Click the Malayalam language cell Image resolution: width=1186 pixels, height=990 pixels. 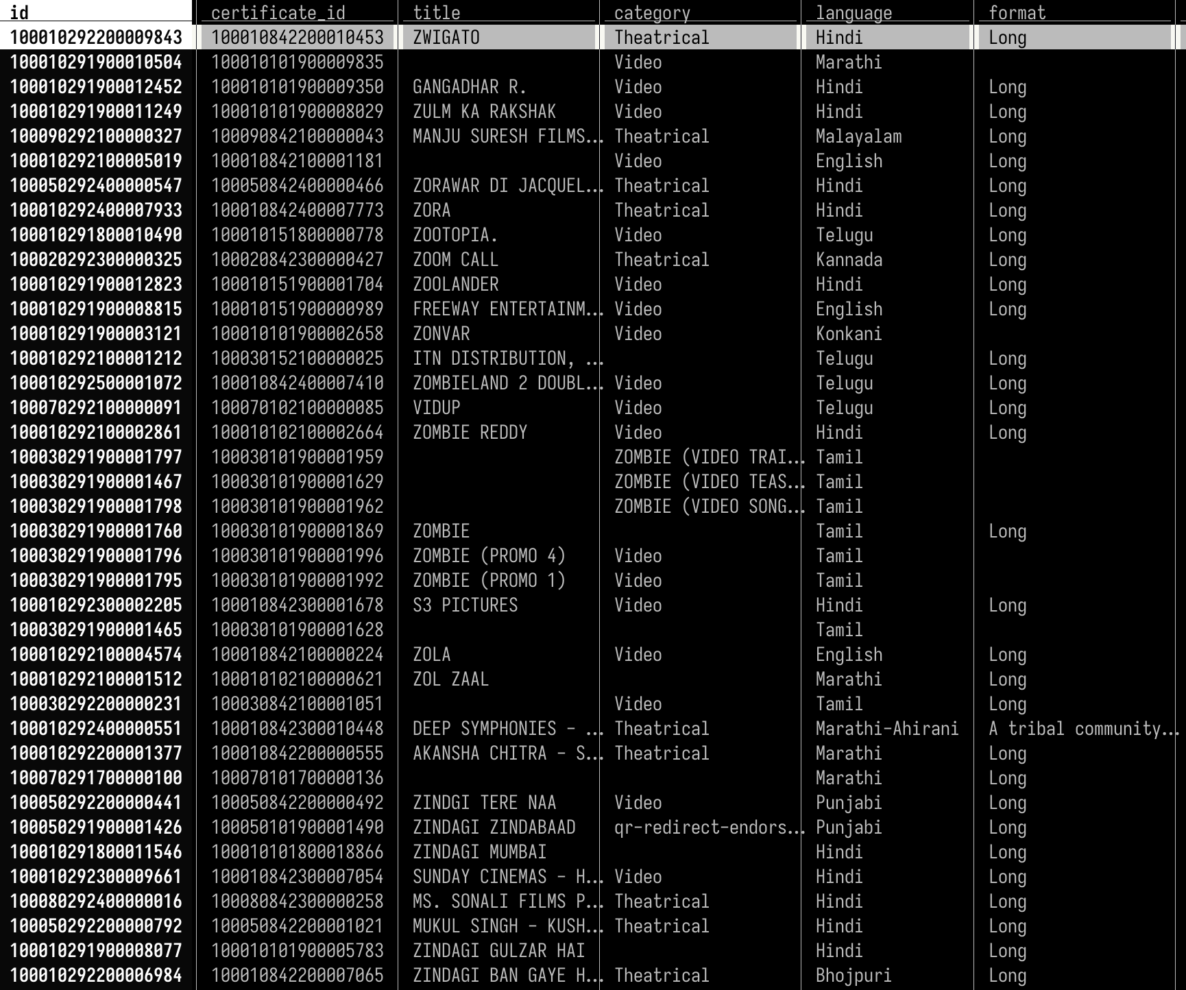click(x=858, y=136)
